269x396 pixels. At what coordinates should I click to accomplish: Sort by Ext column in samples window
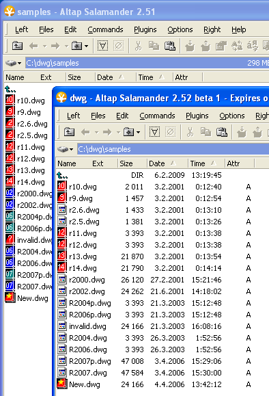(x=46, y=77)
